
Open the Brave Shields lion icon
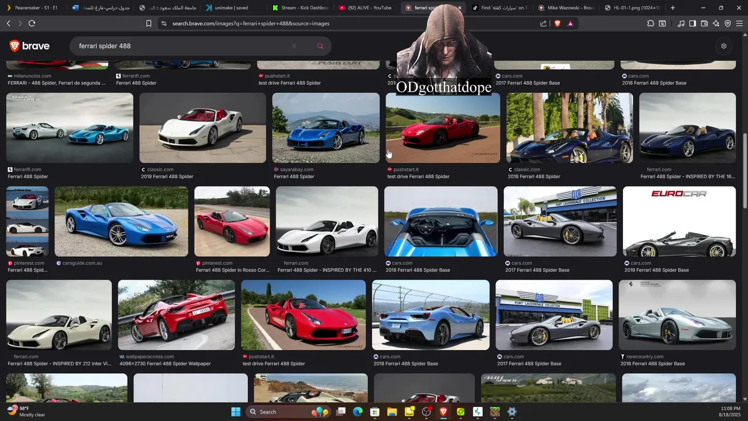point(557,23)
